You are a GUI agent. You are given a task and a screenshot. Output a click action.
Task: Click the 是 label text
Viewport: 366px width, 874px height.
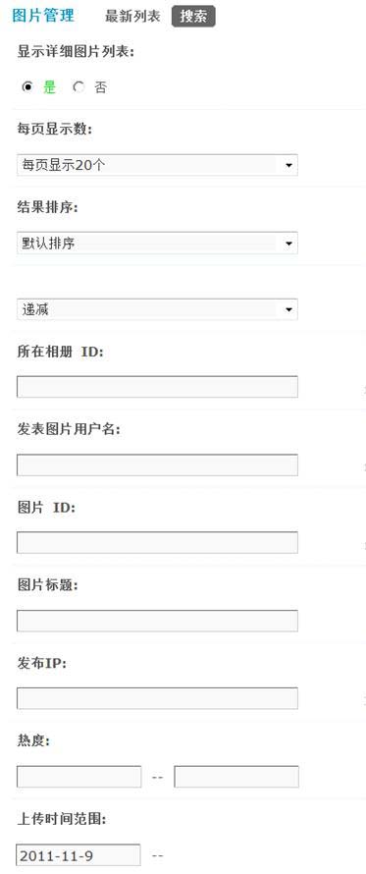tap(50, 87)
